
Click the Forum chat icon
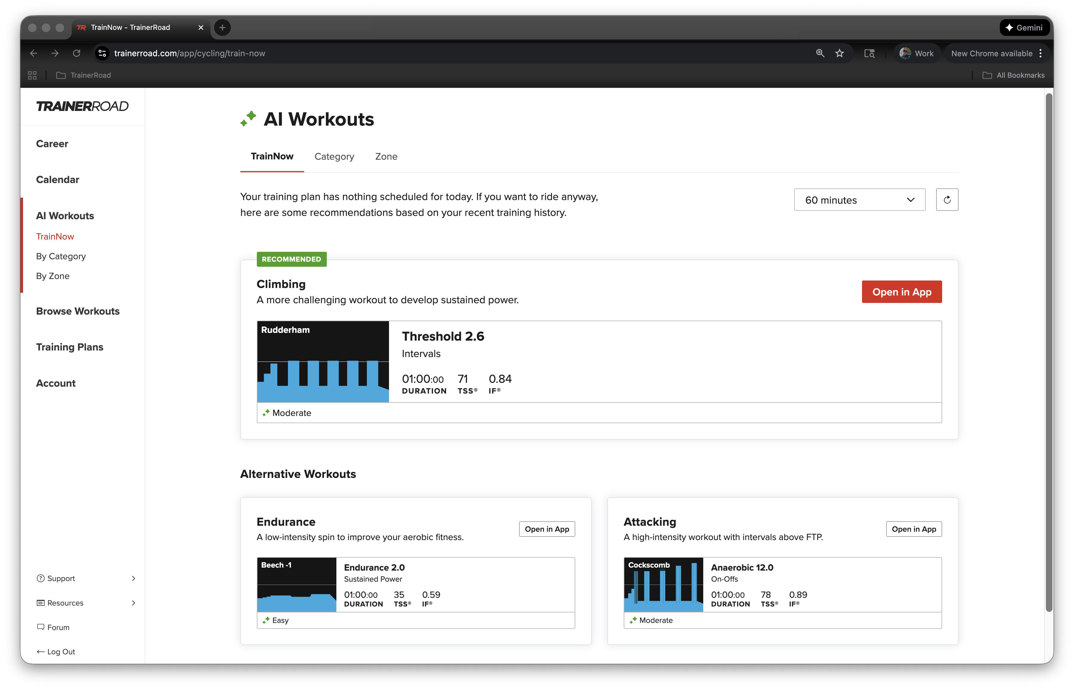click(x=40, y=627)
